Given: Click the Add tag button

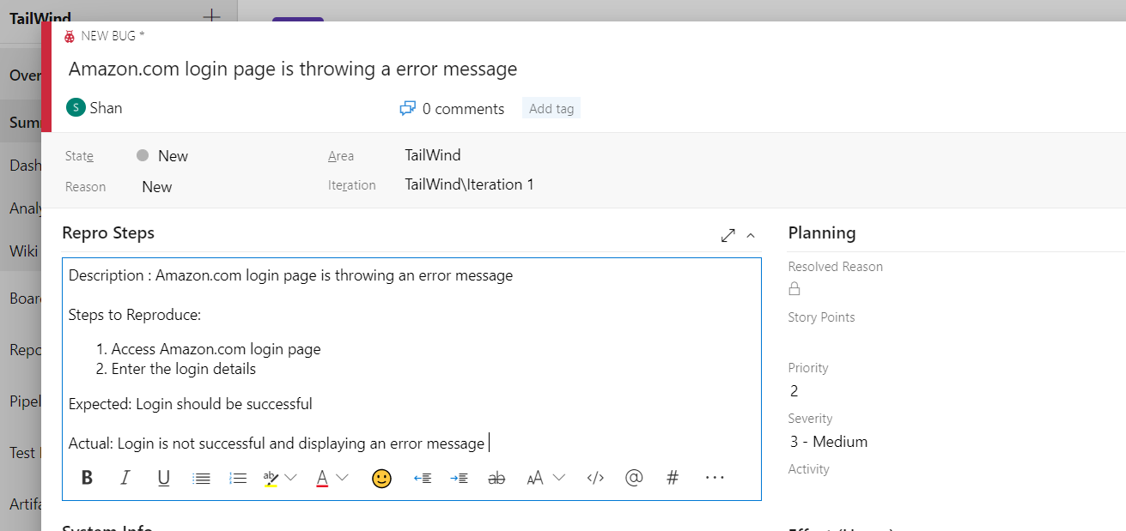Looking at the screenshot, I should tap(551, 109).
